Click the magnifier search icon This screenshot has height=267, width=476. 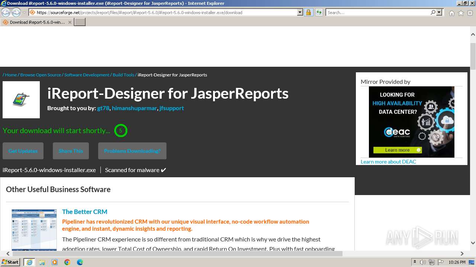[433, 12]
